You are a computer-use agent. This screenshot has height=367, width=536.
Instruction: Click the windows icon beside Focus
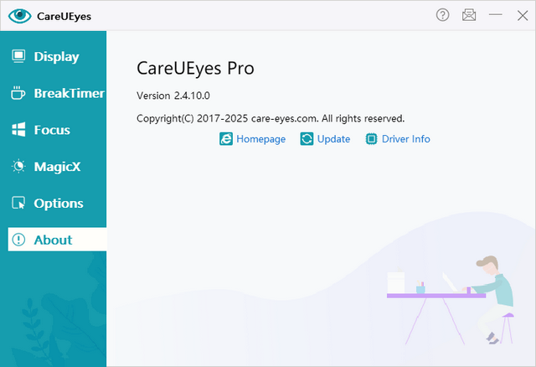(18, 130)
